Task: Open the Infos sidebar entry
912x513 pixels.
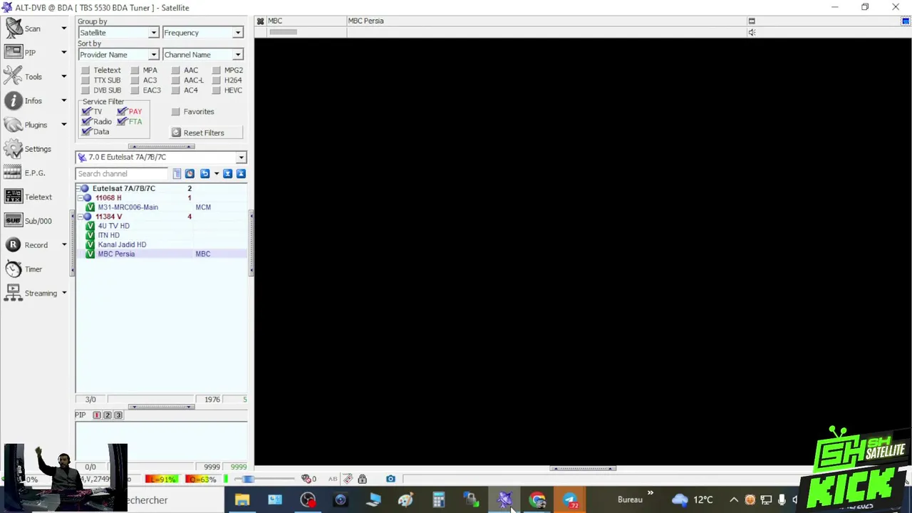Action: (23, 101)
